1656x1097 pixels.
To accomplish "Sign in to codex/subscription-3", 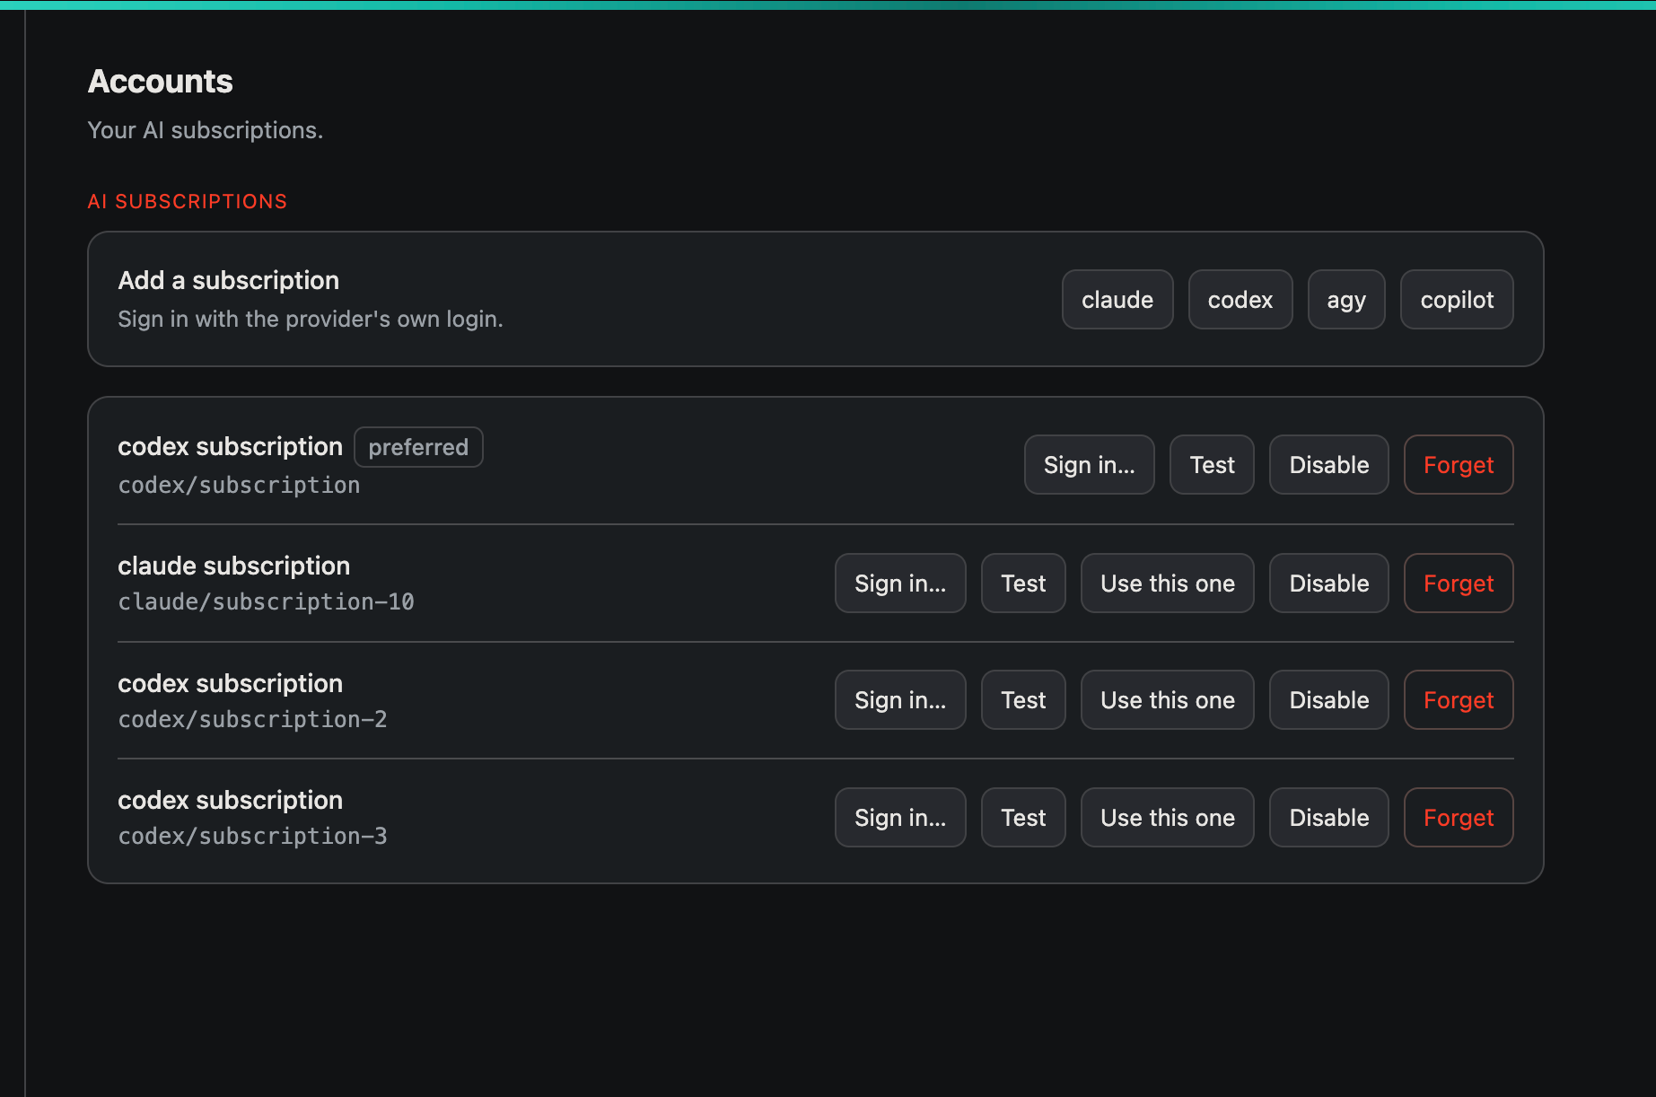I will 900,818.
